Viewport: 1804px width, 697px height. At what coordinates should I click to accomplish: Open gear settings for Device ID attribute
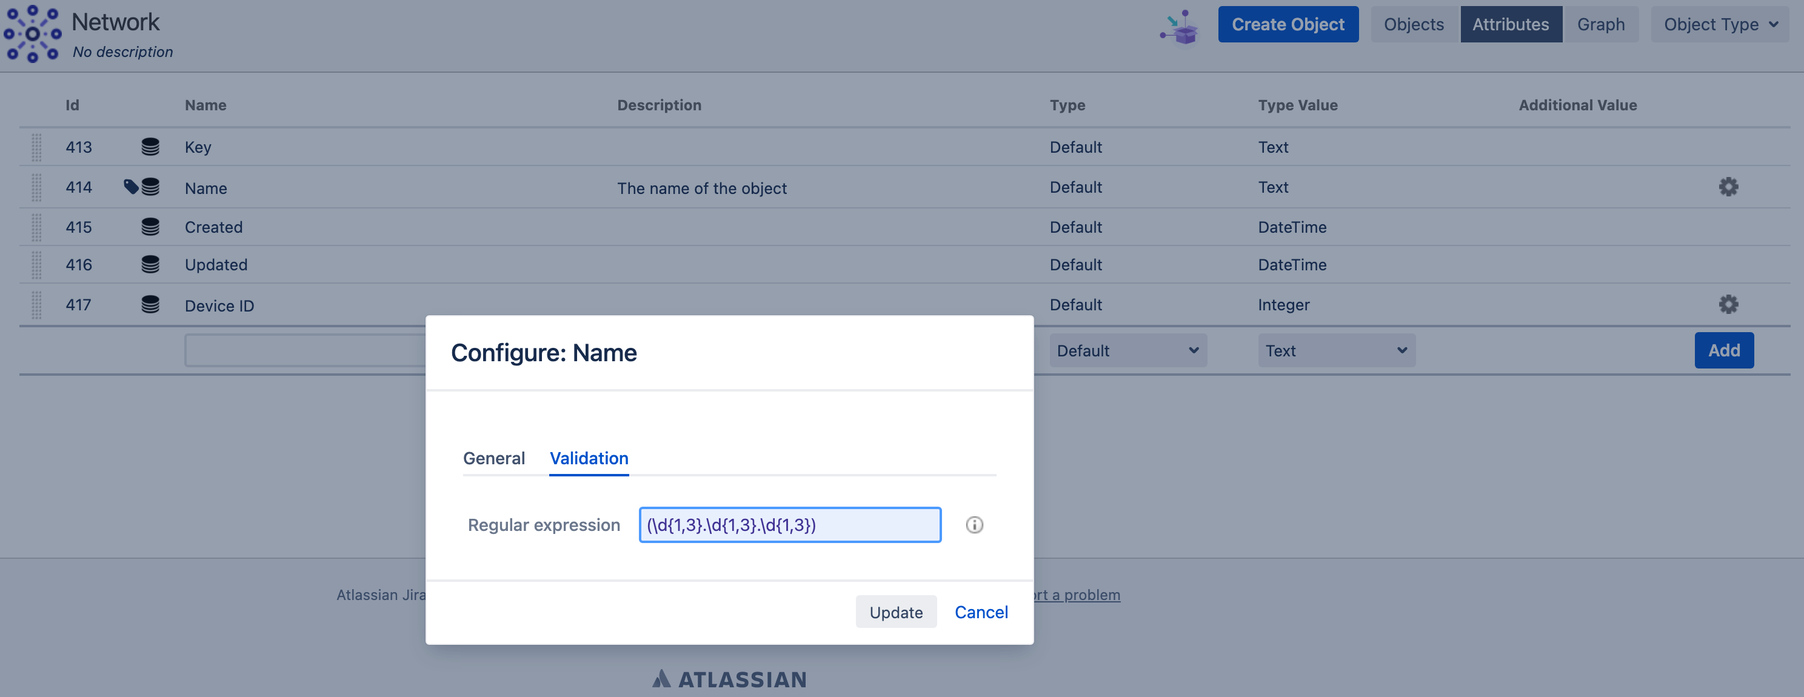(x=1728, y=305)
